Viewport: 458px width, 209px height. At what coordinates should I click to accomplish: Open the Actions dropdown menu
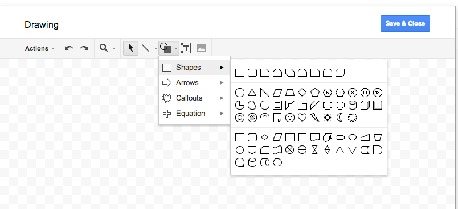click(x=39, y=48)
